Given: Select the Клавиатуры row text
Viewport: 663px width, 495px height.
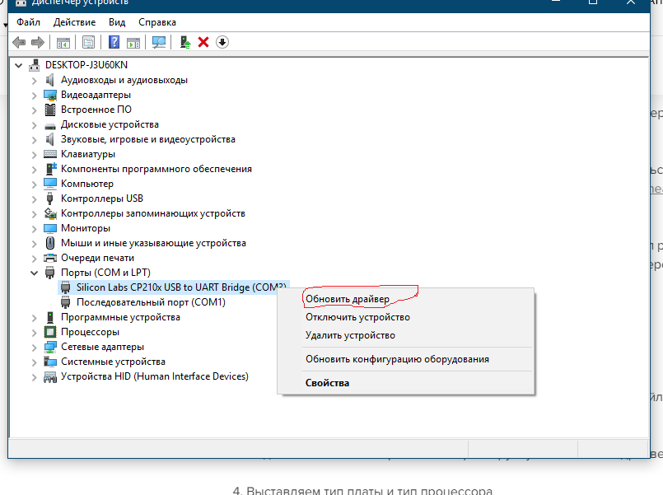Looking at the screenshot, I should [x=88, y=154].
